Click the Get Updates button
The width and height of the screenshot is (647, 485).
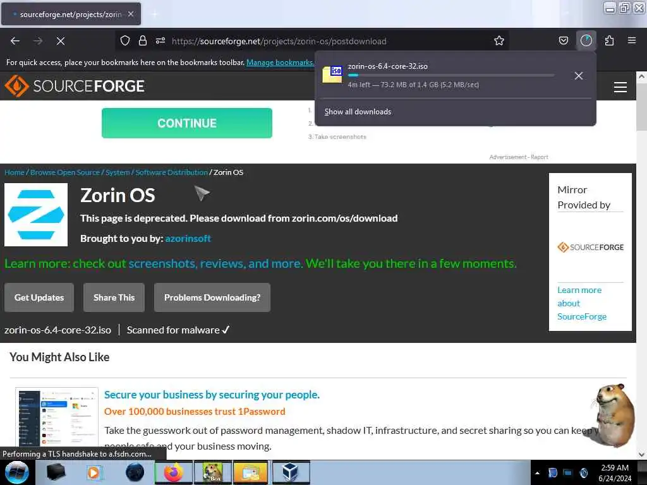pos(39,297)
